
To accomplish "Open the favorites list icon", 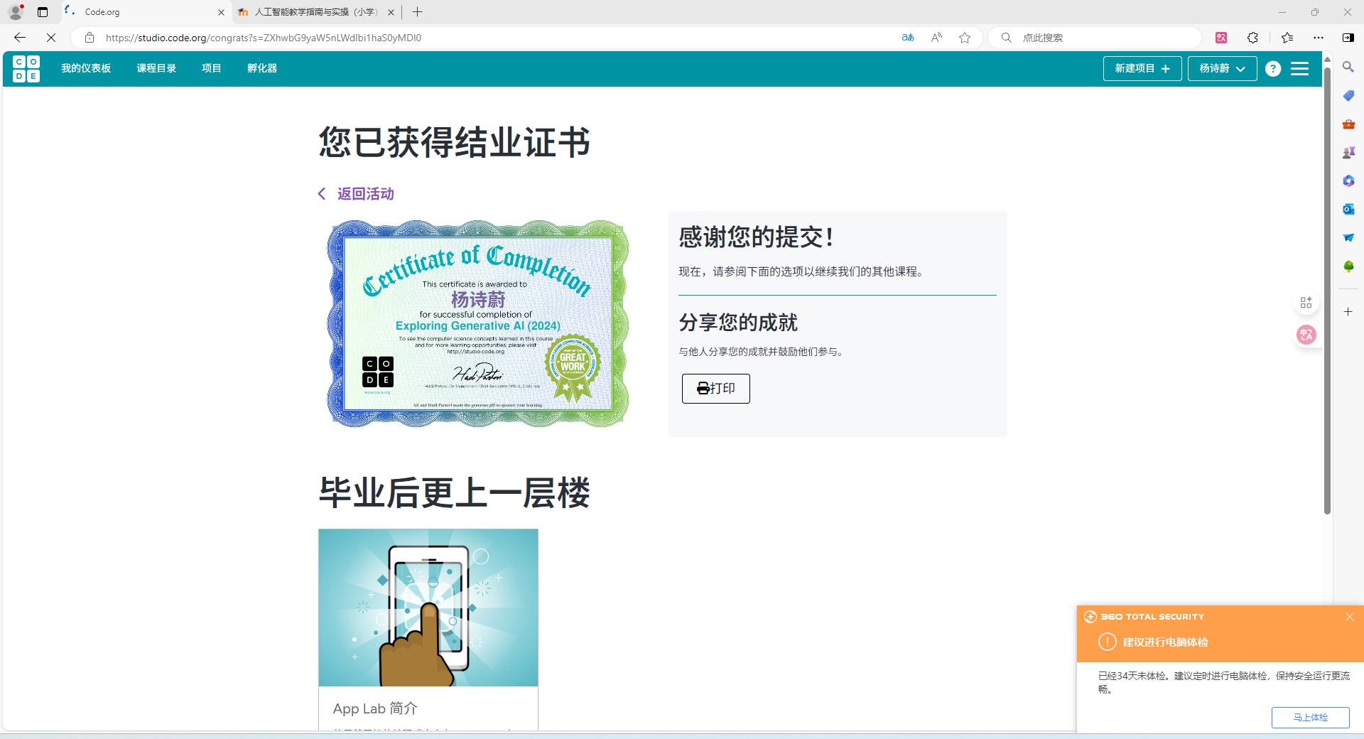I will (x=1287, y=38).
